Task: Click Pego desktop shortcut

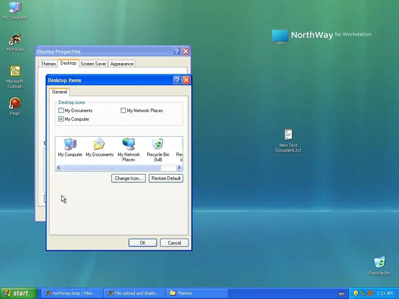Action: pyautogui.click(x=15, y=106)
